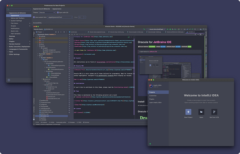
Task: Switch to dracula-plugin-install.png tab
Action: [154, 32]
